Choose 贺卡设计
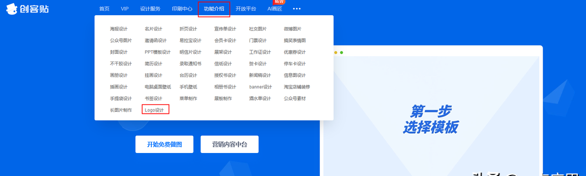586x176 pixels. 258,64
